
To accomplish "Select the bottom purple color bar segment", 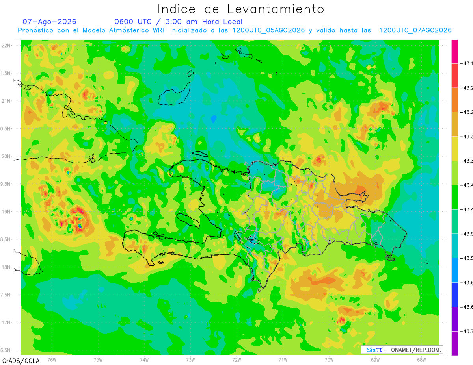I will click(454, 343).
